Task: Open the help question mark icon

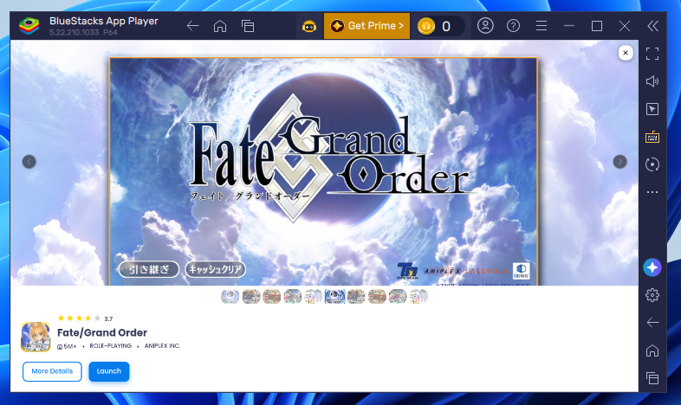Action: 514,26
